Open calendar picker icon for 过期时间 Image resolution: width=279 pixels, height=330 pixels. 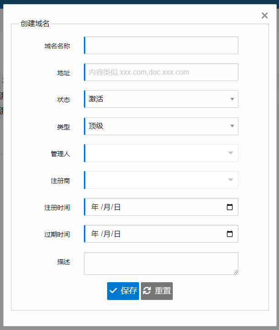click(230, 234)
